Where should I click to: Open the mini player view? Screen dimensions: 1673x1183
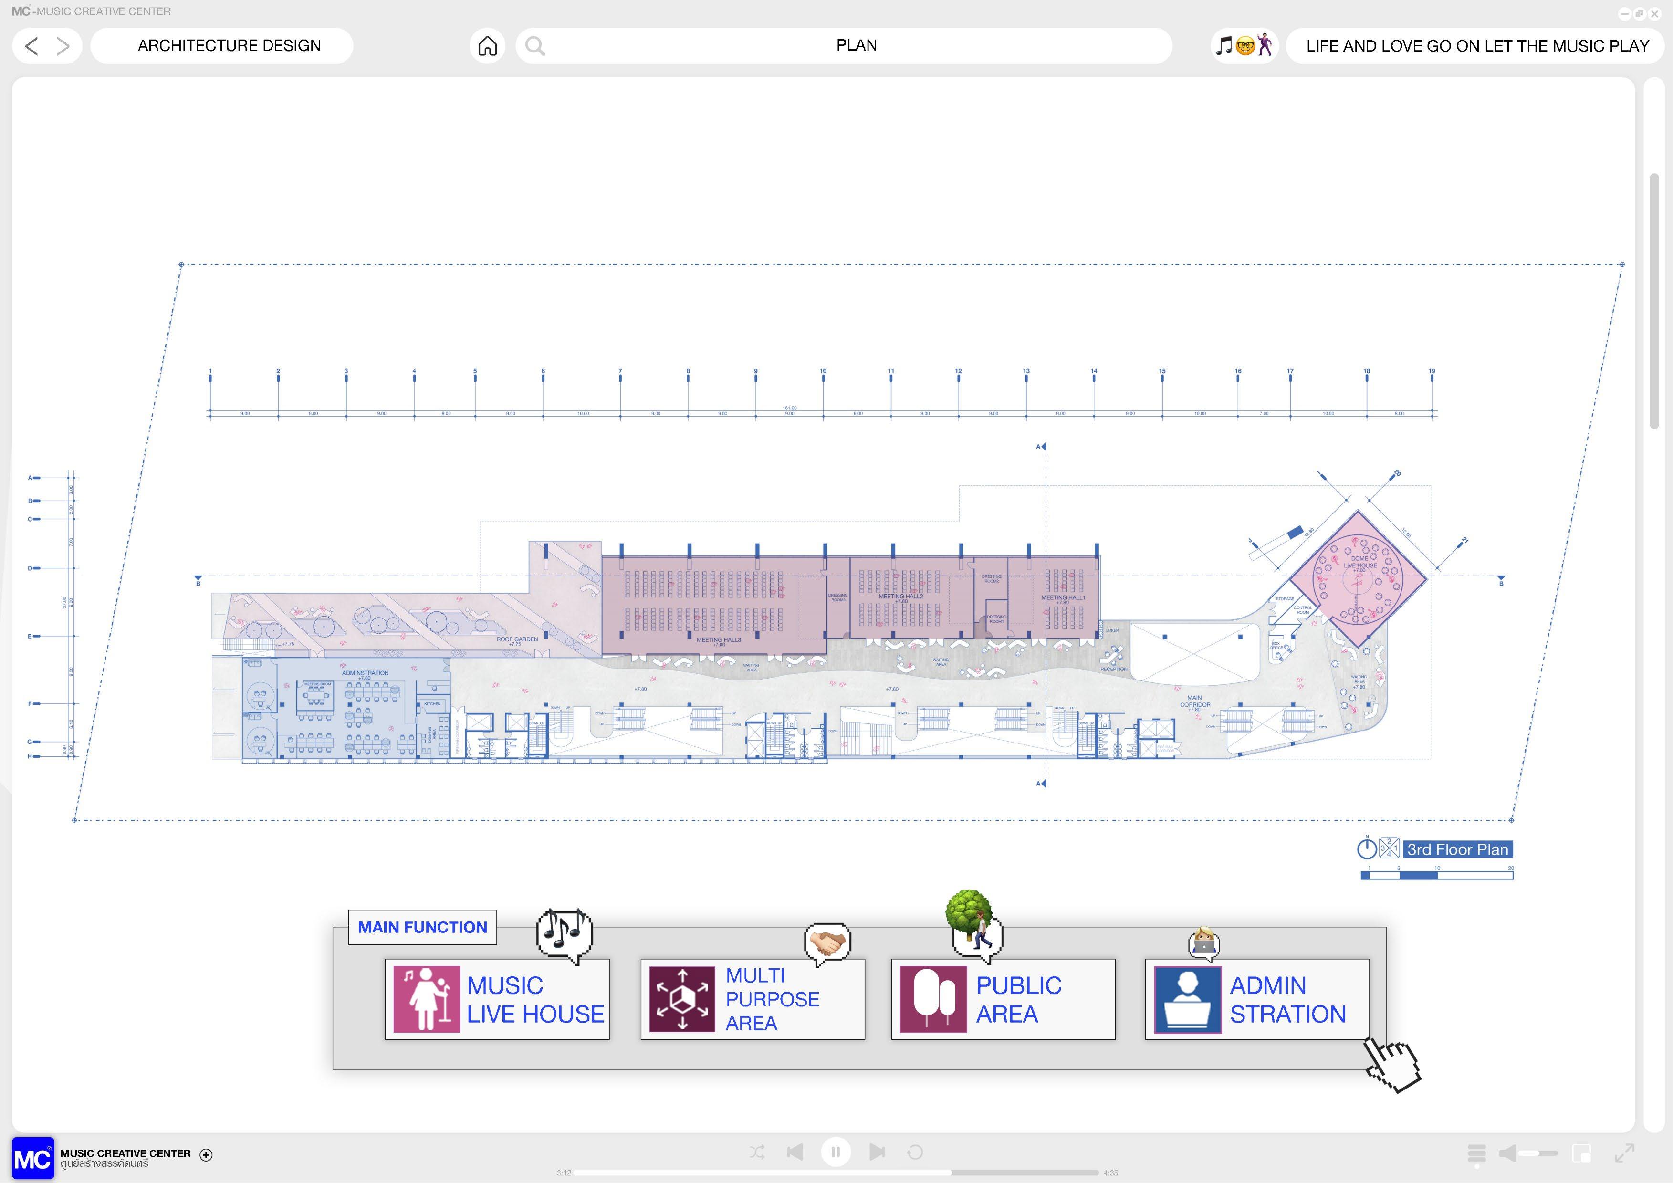(1582, 1154)
